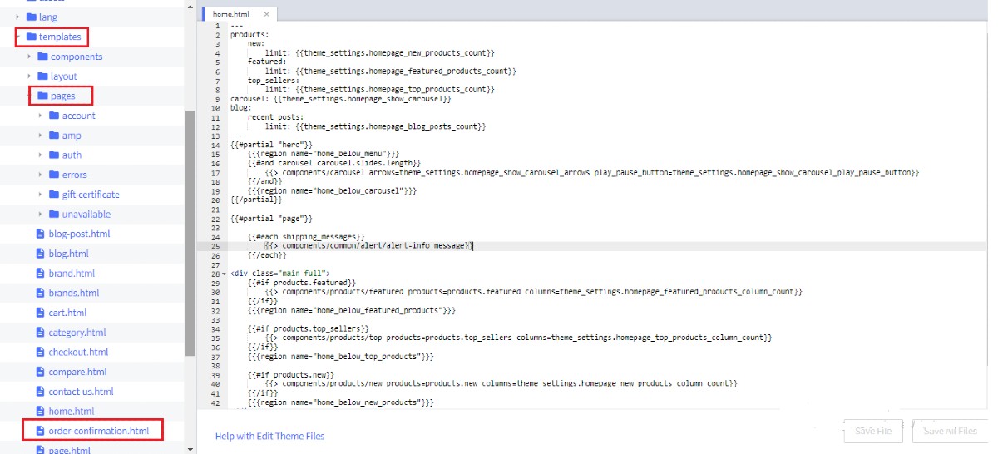
Task: Expand the components folder arrow
Action: (30, 57)
